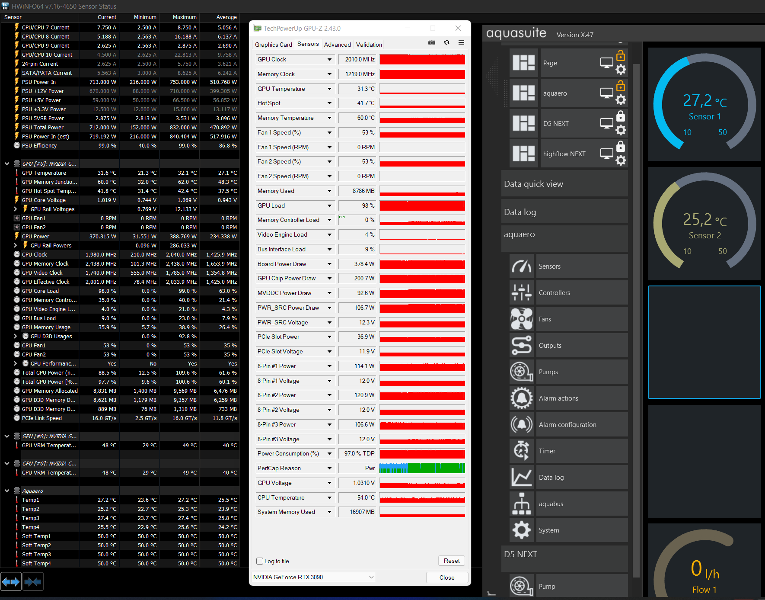The image size is (765, 600).
Task: Expand the GPU Rail Voltages row
Action: click(x=16, y=209)
